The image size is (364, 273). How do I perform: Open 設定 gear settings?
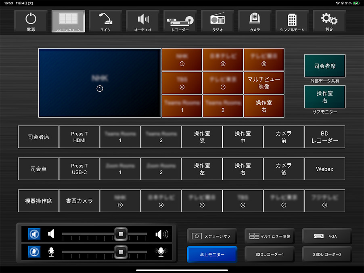tap(329, 21)
